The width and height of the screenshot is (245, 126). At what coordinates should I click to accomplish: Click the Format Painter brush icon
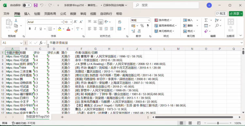pos(16,31)
